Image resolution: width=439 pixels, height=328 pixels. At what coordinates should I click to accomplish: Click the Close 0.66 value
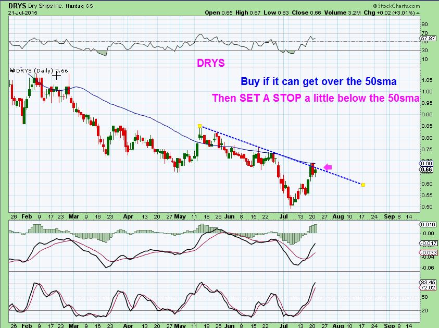coord(307,13)
